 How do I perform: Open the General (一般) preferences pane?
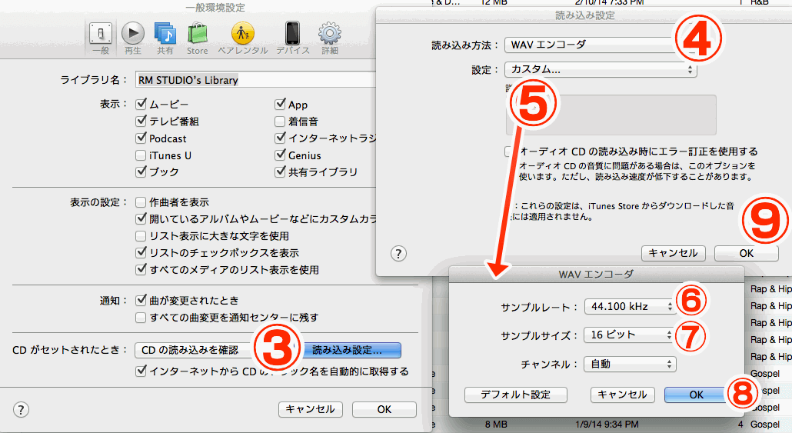[x=101, y=35]
